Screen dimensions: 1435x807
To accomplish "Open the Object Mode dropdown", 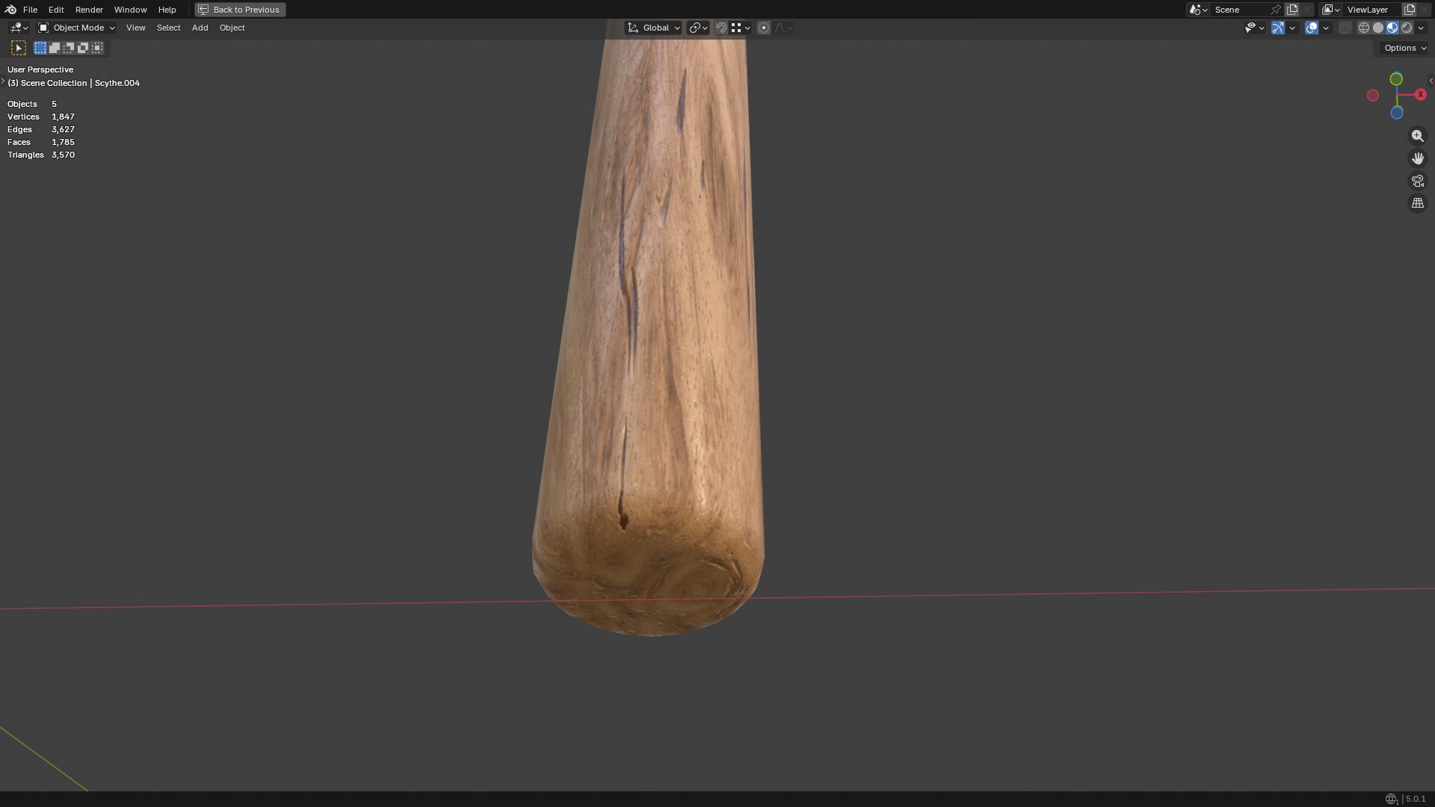I will tap(76, 28).
